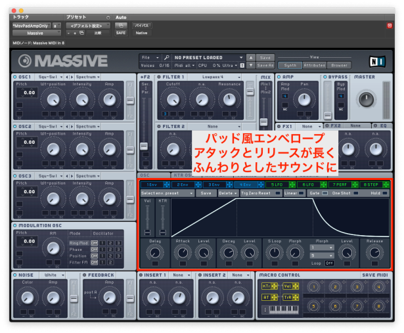
Task: Click the KTr macro modulation handle
Action: point(274,286)
